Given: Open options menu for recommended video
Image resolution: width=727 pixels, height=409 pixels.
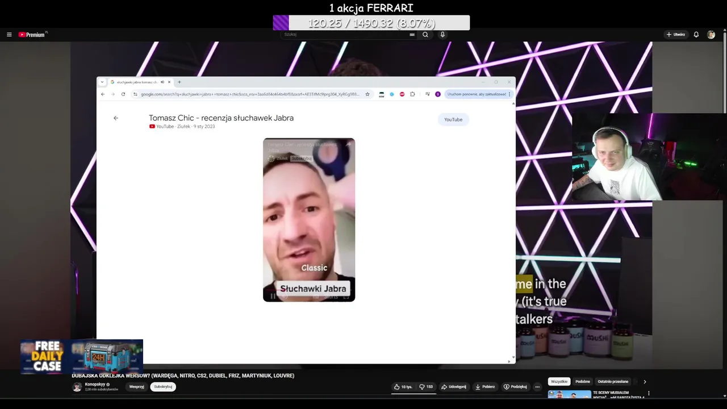Looking at the screenshot, I should pos(649,393).
